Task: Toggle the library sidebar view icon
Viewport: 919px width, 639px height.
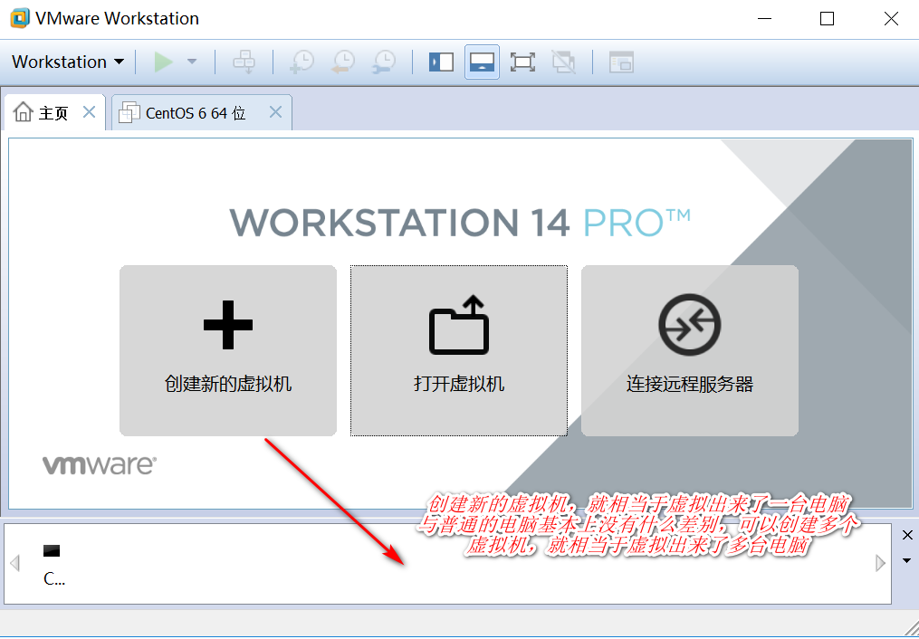Action: [441, 62]
